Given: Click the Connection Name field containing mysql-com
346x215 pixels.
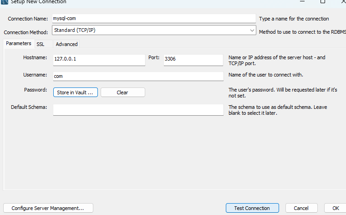Looking at the screenshot, I should tap(154, 19).
